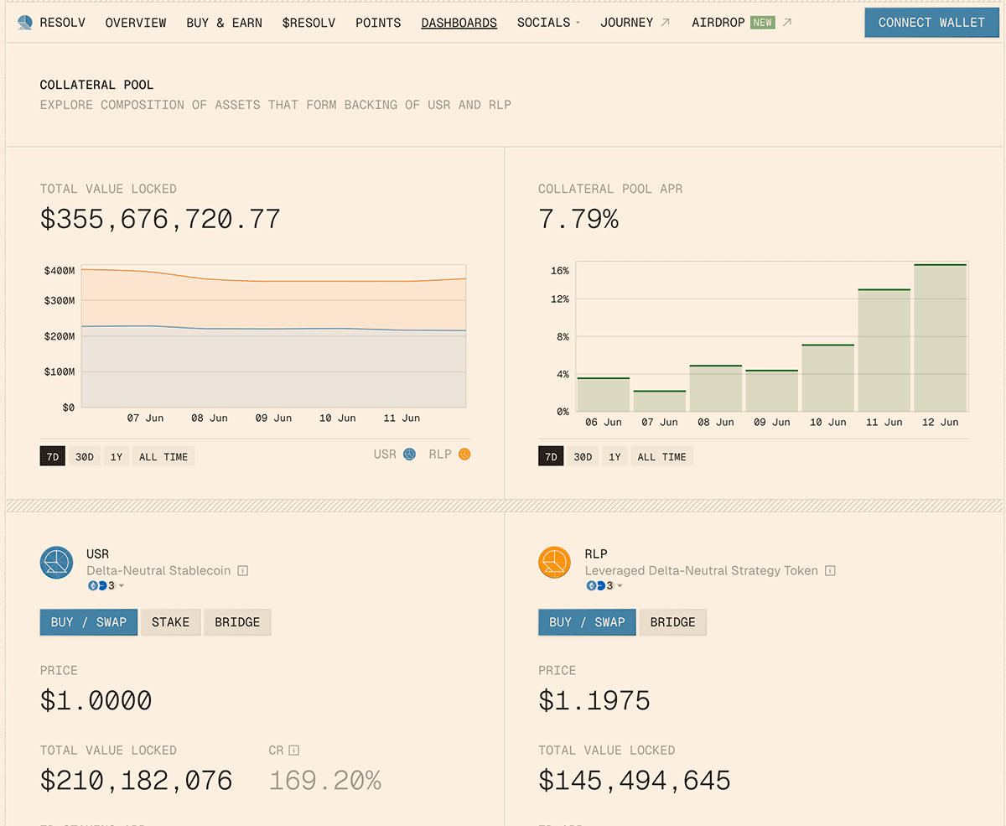Click the CR info icon
Image resolution: width=1006 pixels, height=826 pixels.
(x=294, y=751)
